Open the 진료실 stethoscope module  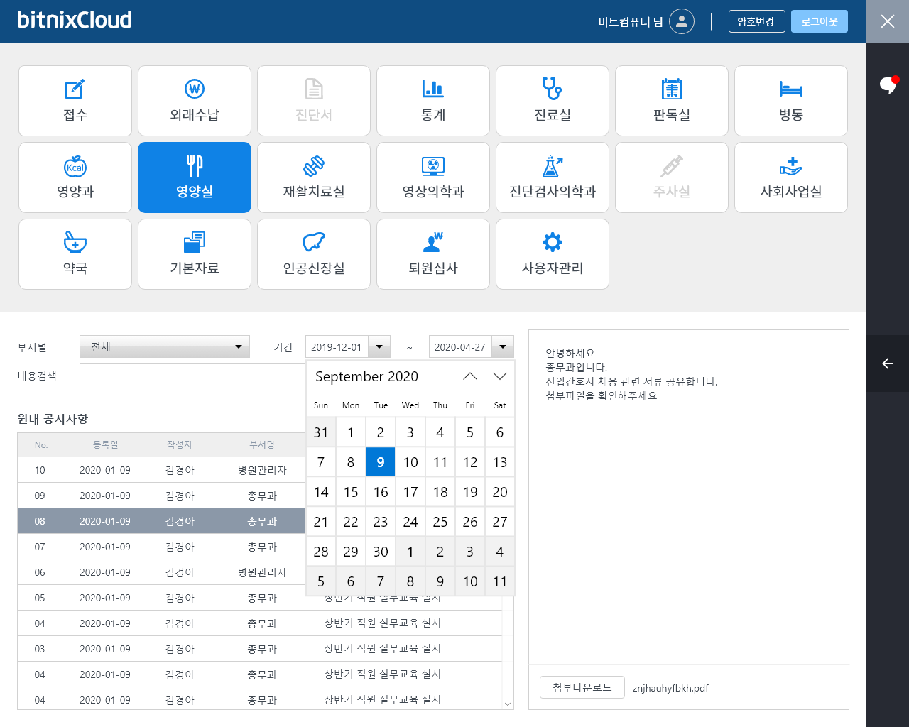click(553, 101)
